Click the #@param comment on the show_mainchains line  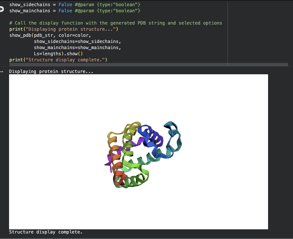click(x=107, y=11)
